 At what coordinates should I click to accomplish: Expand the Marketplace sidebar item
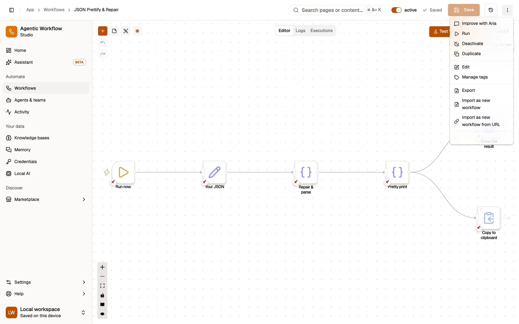coord(46,199)
